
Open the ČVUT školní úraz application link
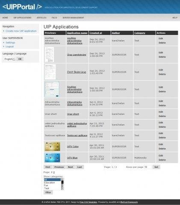[77, 72]
